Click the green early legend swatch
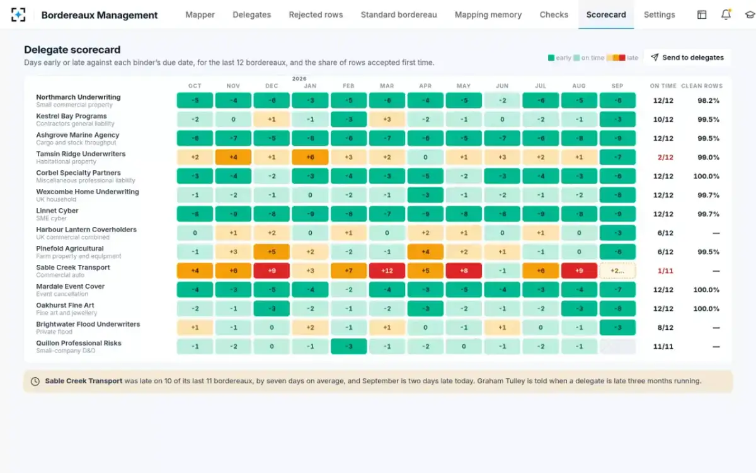 pos(551,58)
